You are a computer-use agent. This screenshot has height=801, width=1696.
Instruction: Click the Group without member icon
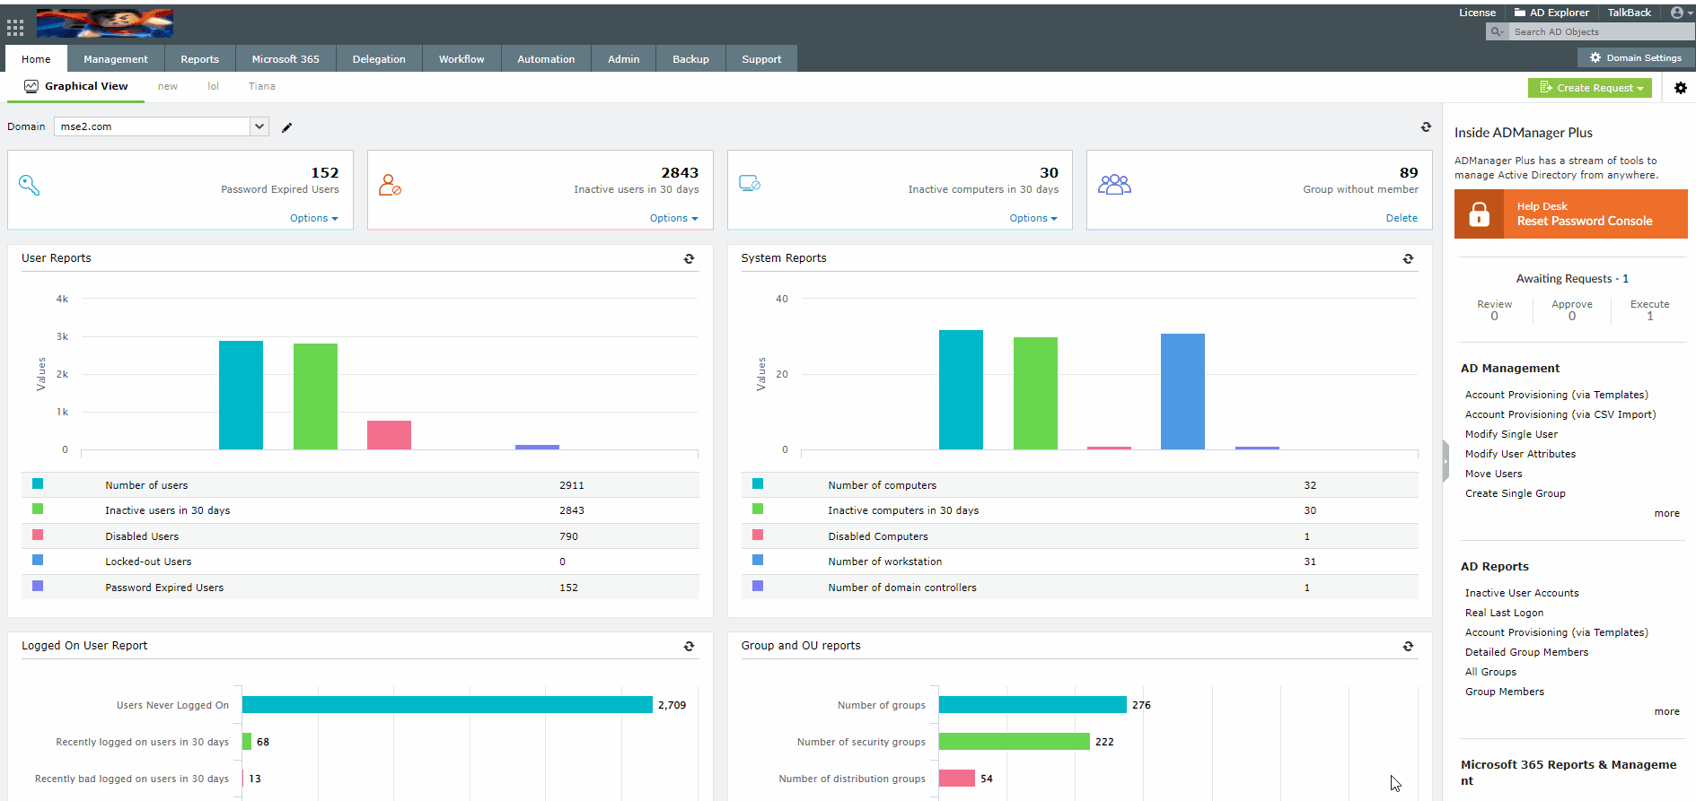1114,184
